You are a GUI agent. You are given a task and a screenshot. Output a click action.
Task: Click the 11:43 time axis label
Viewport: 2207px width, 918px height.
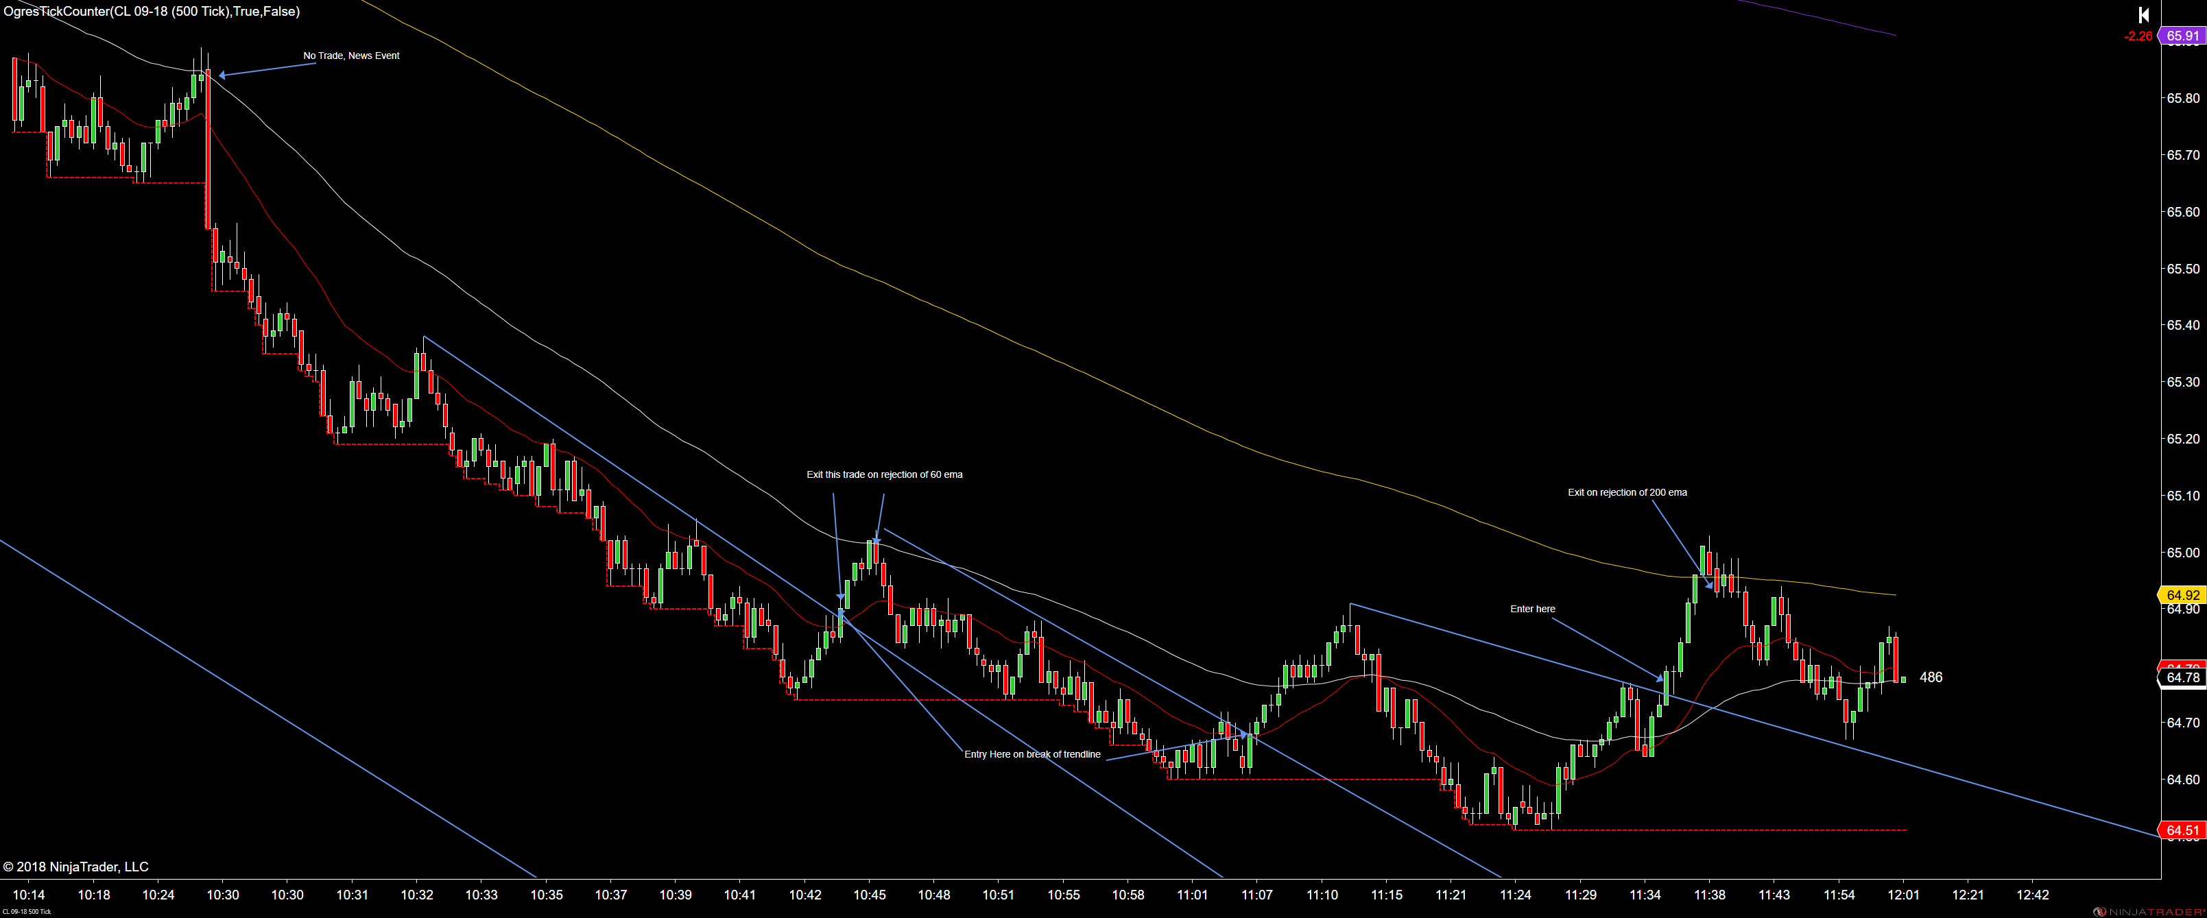click(1774, 895)
